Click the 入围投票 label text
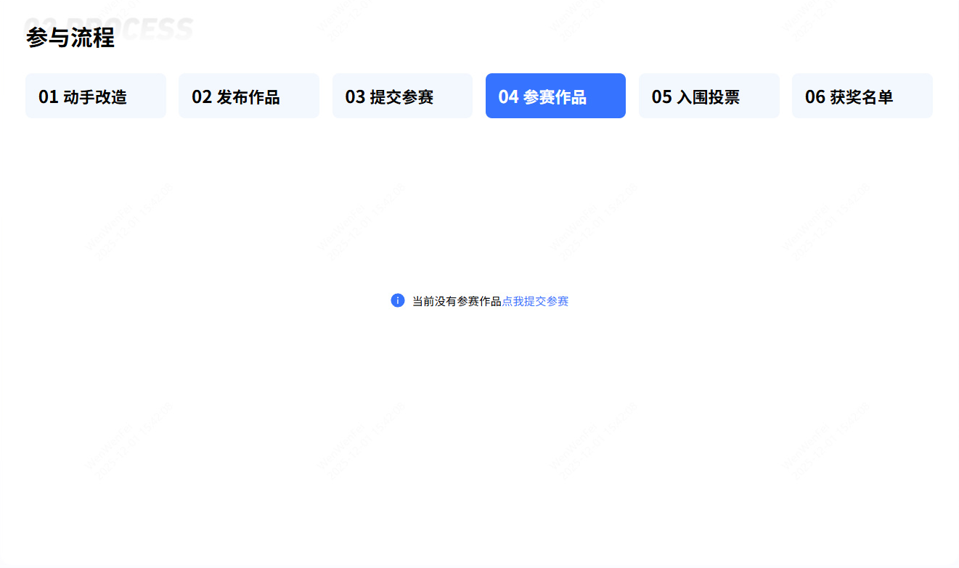The image size is (959, 568). click(x=708, y=96)
